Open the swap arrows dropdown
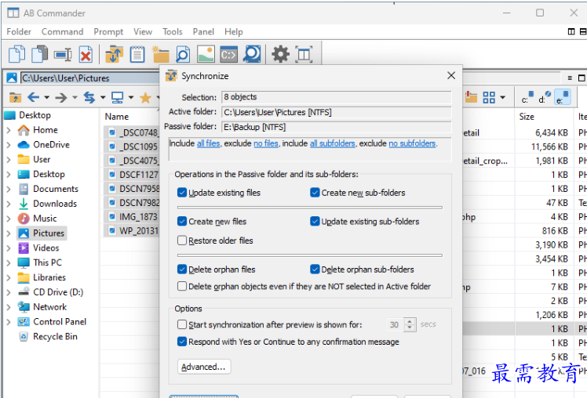The image size is (587, 398). coord(103,97)
